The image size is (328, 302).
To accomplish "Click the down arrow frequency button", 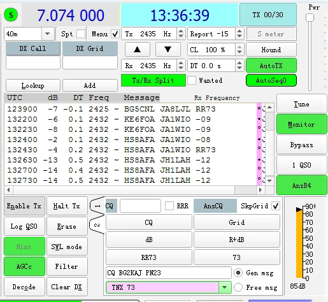I will (168, 50).
